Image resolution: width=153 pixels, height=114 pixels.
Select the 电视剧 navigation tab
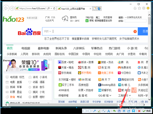[26, 48]
